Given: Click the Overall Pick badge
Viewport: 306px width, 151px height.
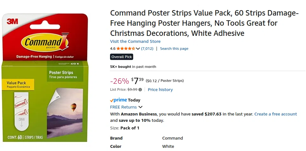Looking at the screenshot, I should click(121, 57).
